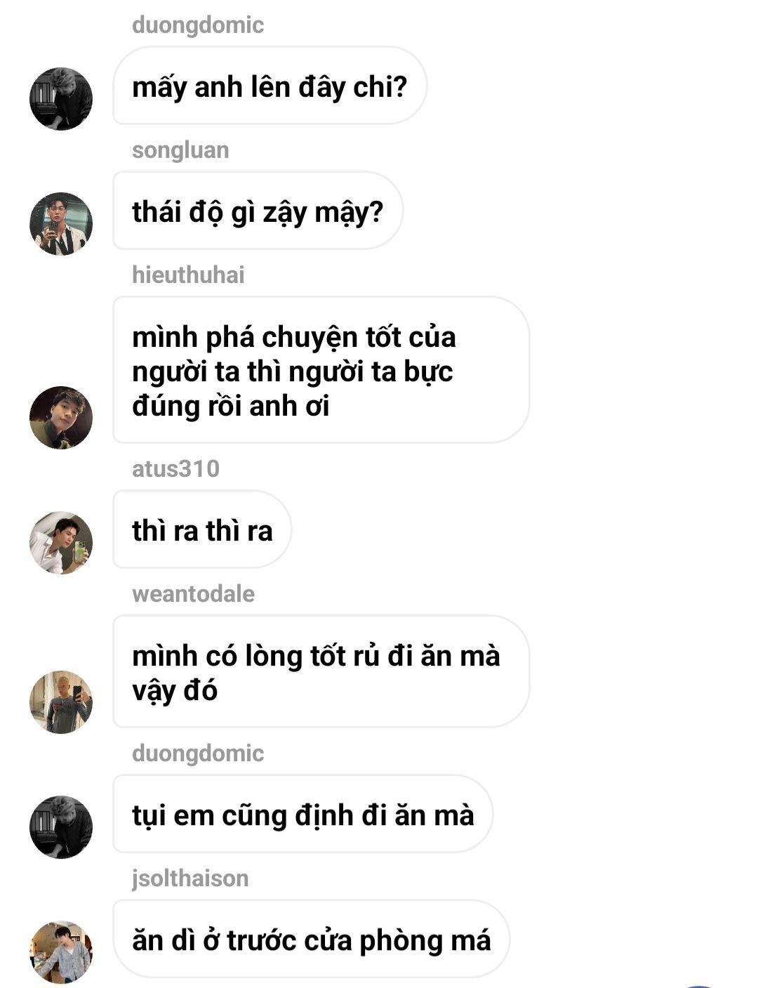758x988 pixels.
Task: Click the 'jsolthaison' username label
Action: pyautogui.click(x=190, y=878)
